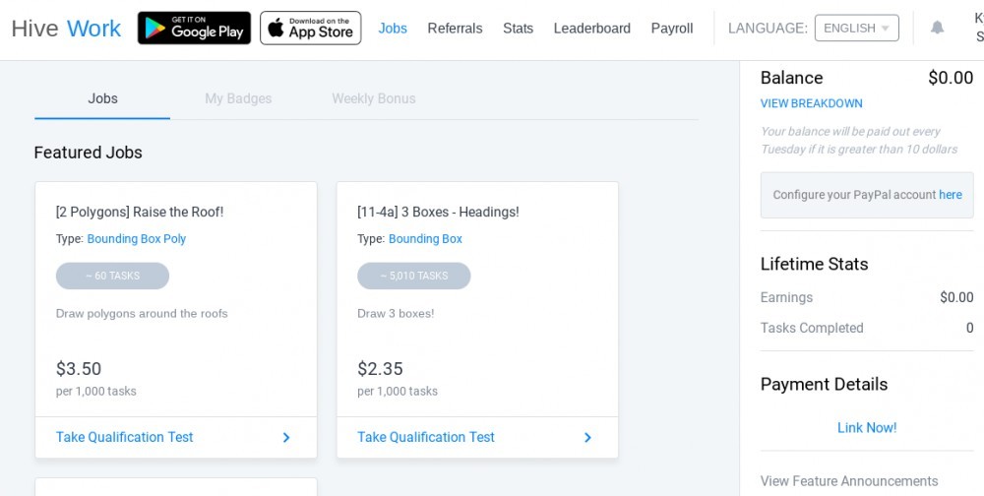Click the notification bell icon
Image resolution: width=984 pixels, height=496 pixels.
point(937,28)
